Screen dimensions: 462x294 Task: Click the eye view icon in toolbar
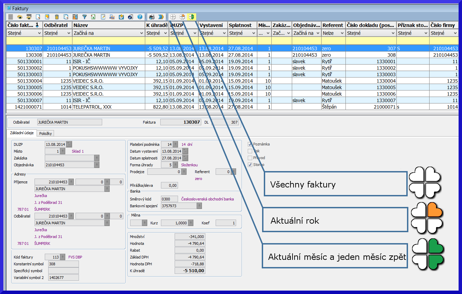click(20, 17)
